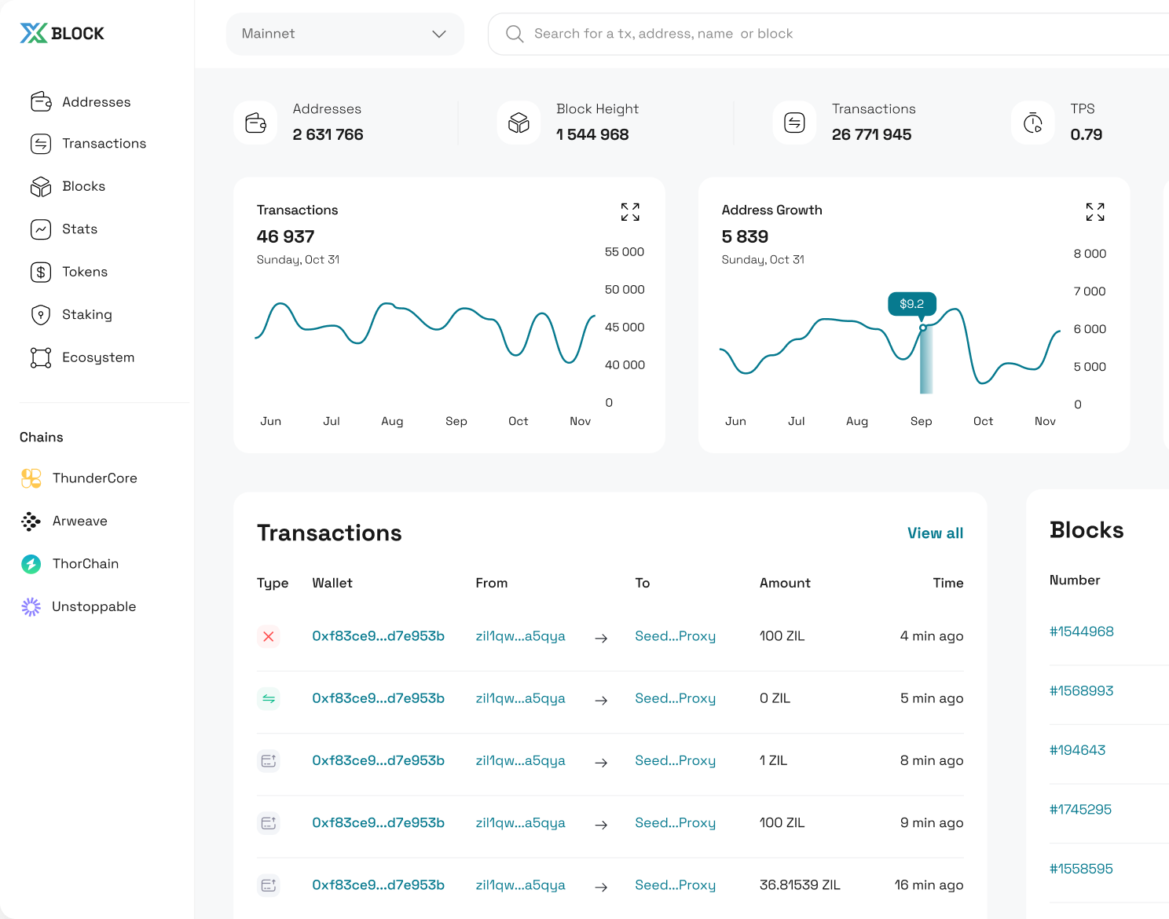Click the TPS stopwatch icon
Screen dimensions: 1169x919
point(1032,123)
